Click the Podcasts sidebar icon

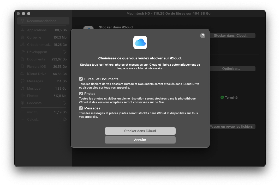(22, 103)
